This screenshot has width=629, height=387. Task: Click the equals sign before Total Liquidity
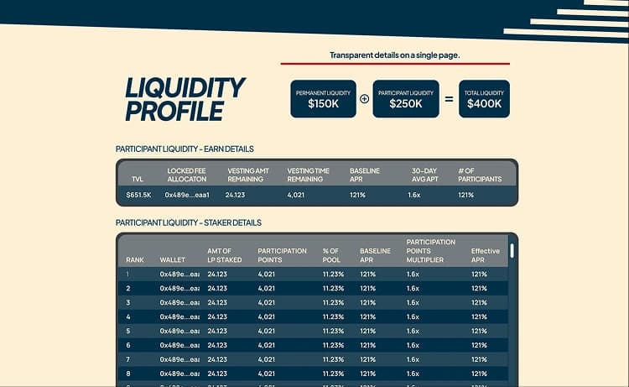pos(449,98)
